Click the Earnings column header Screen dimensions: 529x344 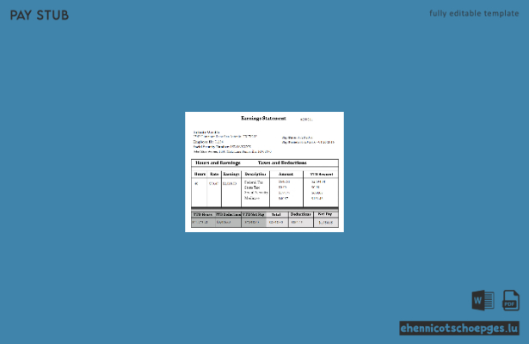click(x=231, y=174)
